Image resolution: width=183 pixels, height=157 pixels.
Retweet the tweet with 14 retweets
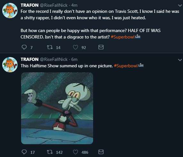click(50, 47)
